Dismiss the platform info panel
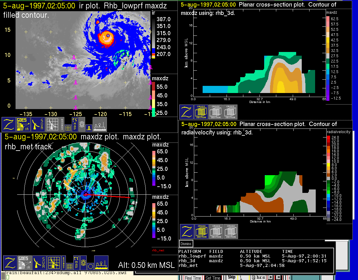 [x=186, y=244]
